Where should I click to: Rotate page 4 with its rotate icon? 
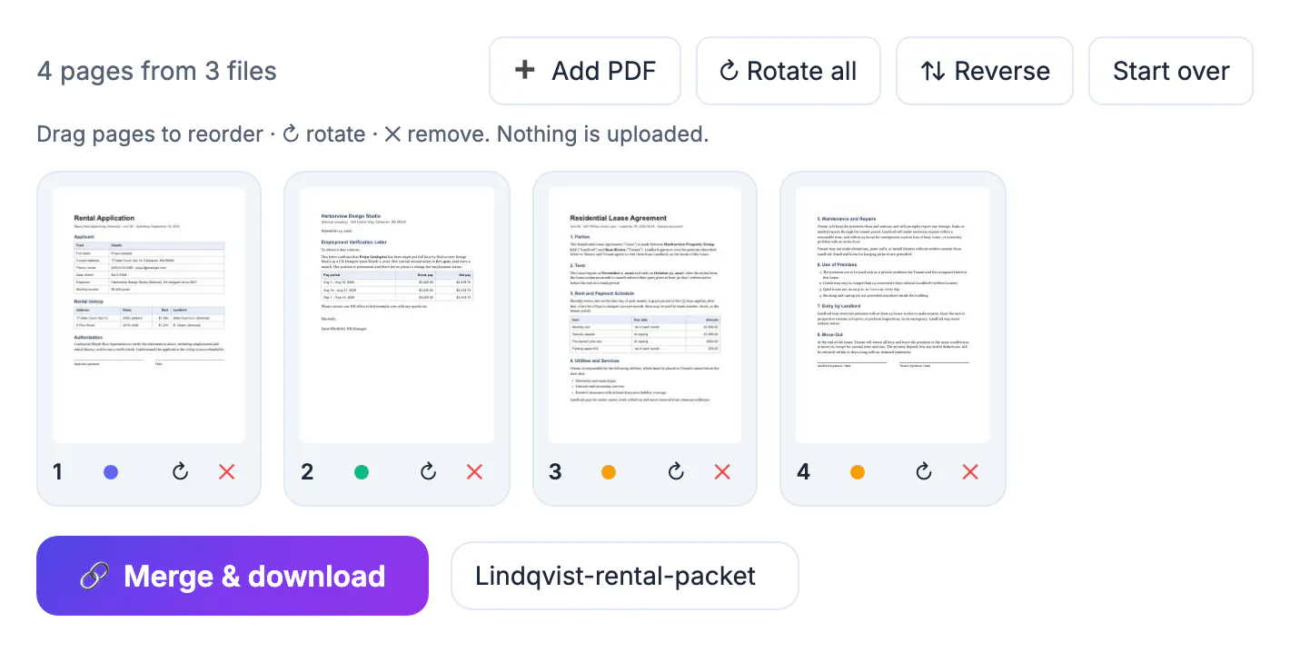(x=924, y=471)
